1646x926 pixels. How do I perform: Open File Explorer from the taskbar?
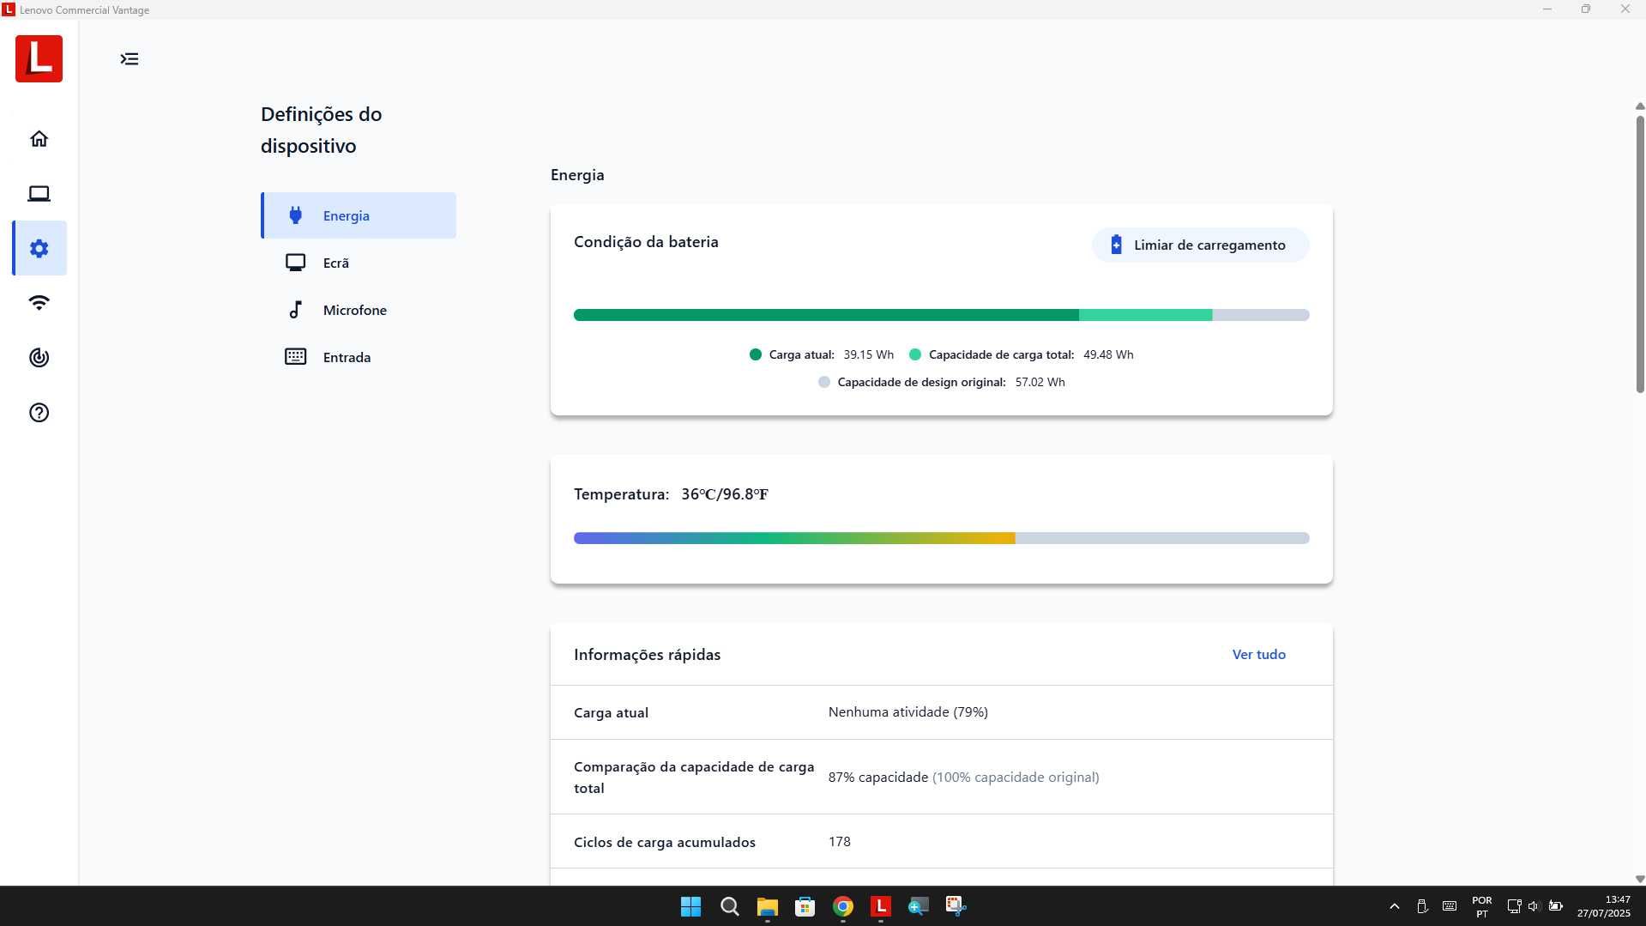(x=767, y=906)
